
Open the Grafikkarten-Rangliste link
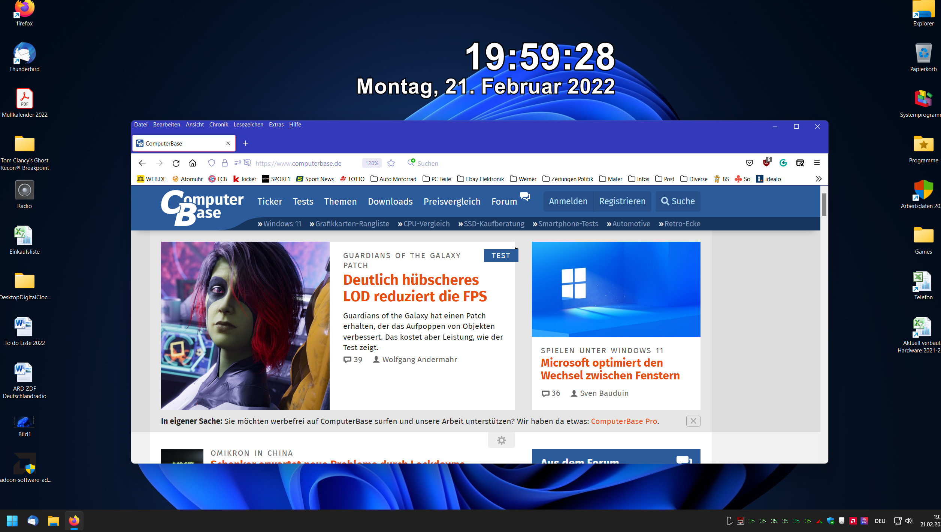pos(352,224)
